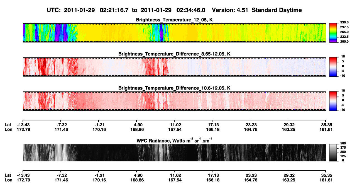This screenshot has height=186, width=362.
Task: Click the 10.6-12.05 temperature difference image strip
Action: (x=174, y=101)
